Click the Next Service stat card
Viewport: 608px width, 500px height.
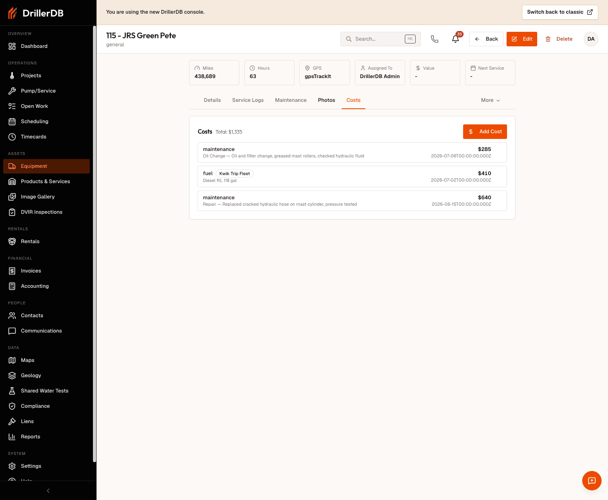pos(490,72)
